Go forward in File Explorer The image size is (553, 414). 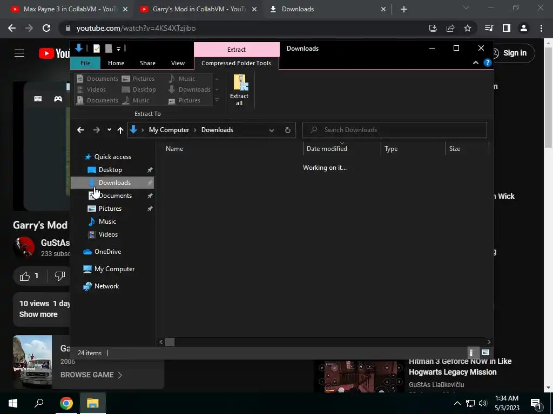(x=96, y=130)
